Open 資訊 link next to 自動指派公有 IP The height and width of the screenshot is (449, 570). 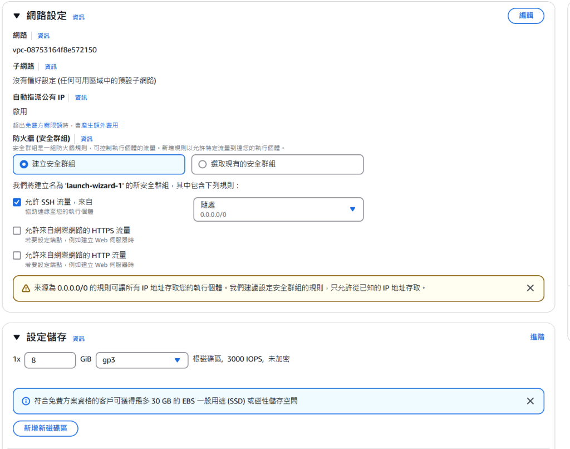(x=81, y=97)
